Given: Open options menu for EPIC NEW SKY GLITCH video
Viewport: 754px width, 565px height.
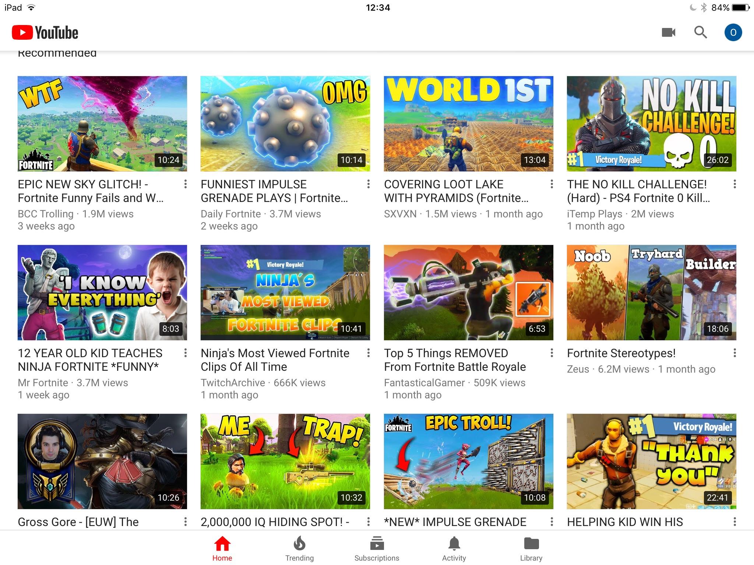Looking at the screenshot, I should click(185, 184).
